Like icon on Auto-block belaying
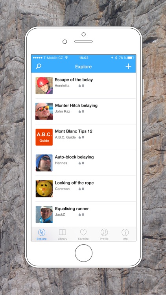The width and height of the screenshot is (166, 295). (79, 163)
